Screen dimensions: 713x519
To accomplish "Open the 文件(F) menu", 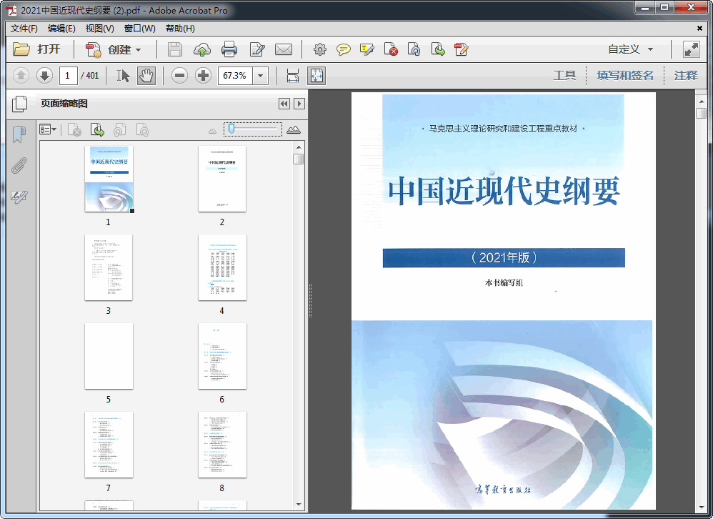I will 24,29.
